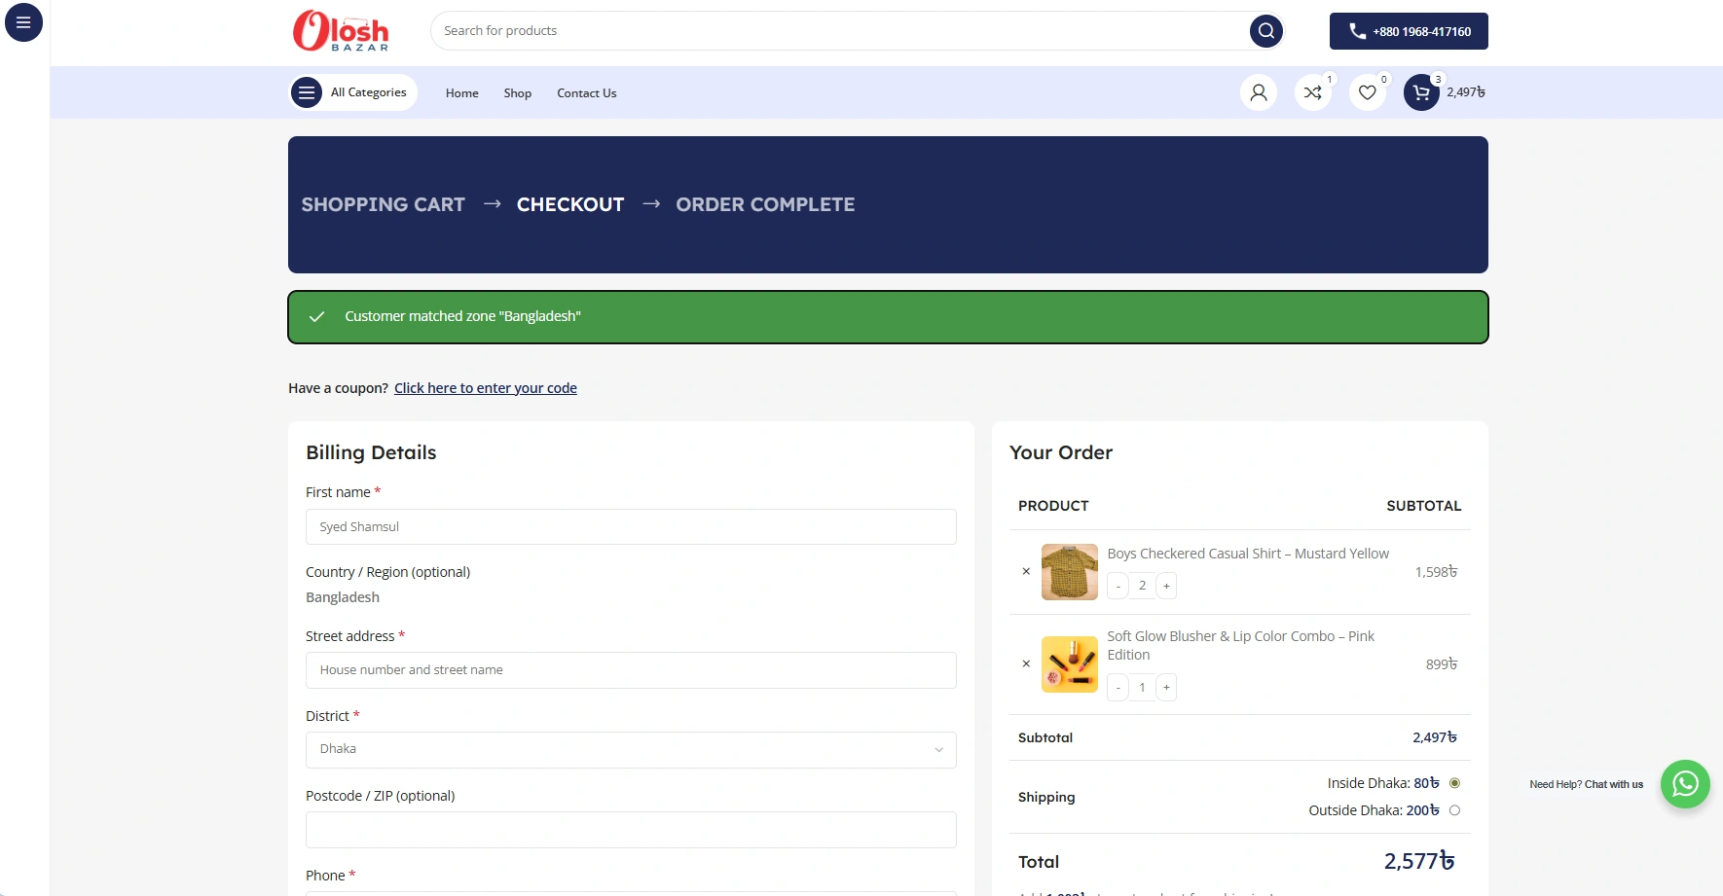Viewport: 1723px width, 896px height.
Task: Open the user account icon
Action: click(x=1258, y=92)
